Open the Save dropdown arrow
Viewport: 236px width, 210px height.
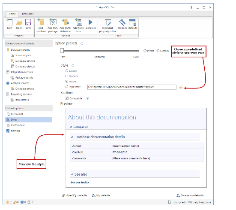coord(28,31)
